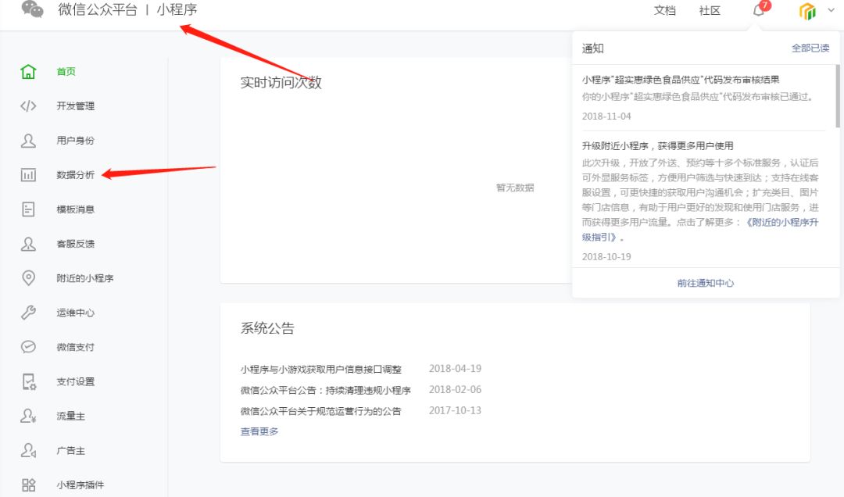Go to 用户身份 menu item
Viewport: 844px width, 497px height.
point(75,141)
